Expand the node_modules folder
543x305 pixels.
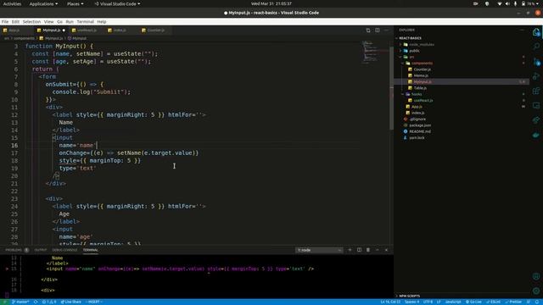click(421, 45)
